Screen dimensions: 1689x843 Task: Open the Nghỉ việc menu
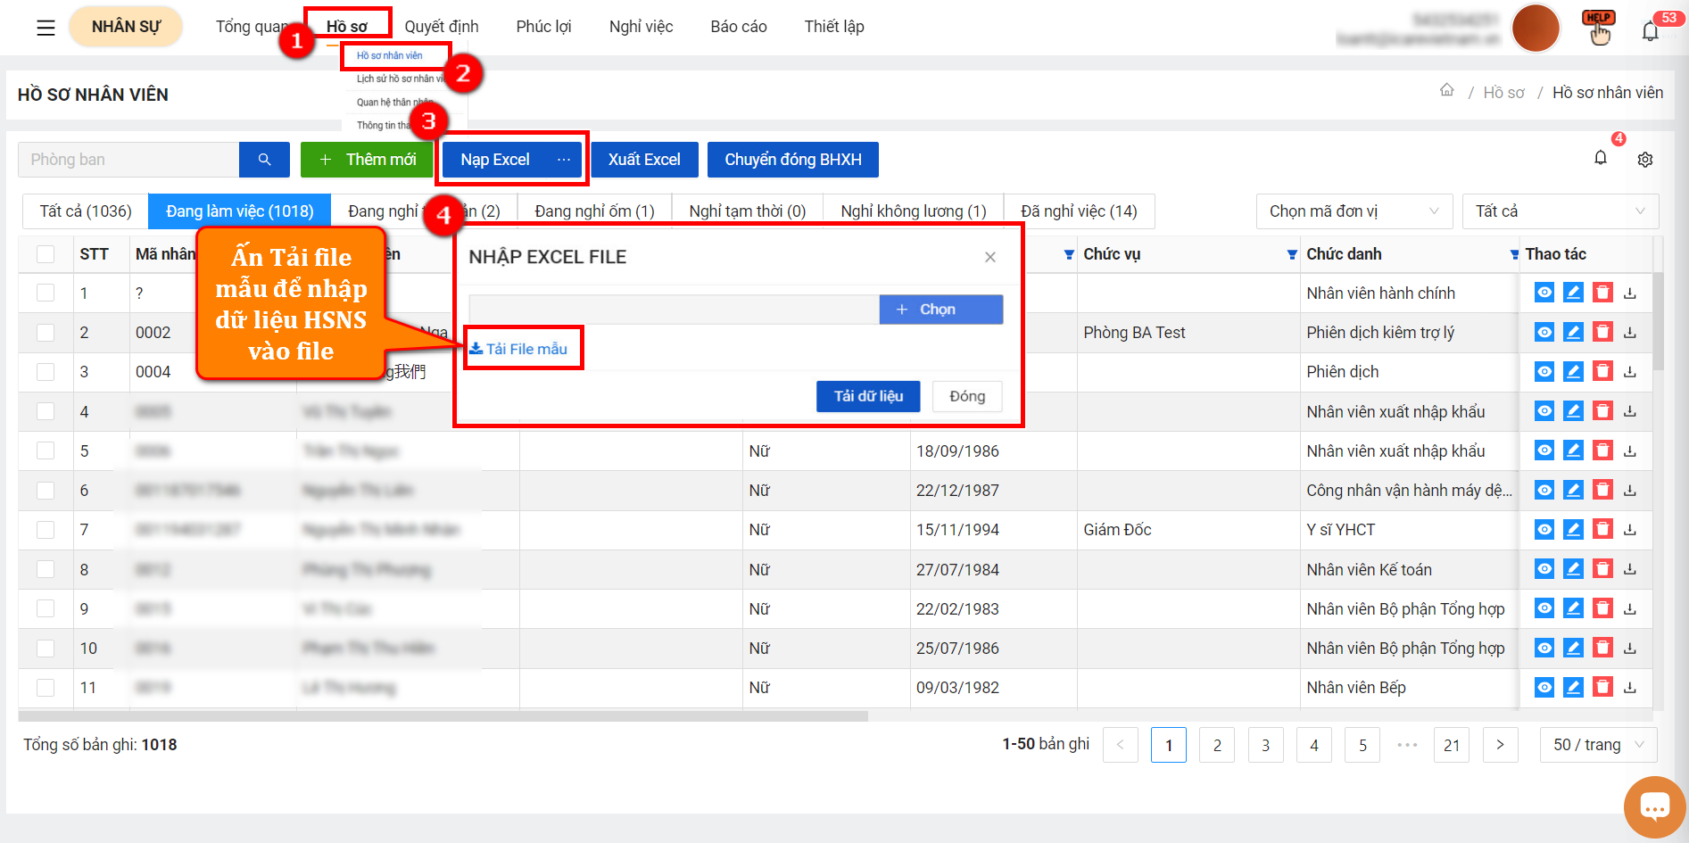pos(641,27)
